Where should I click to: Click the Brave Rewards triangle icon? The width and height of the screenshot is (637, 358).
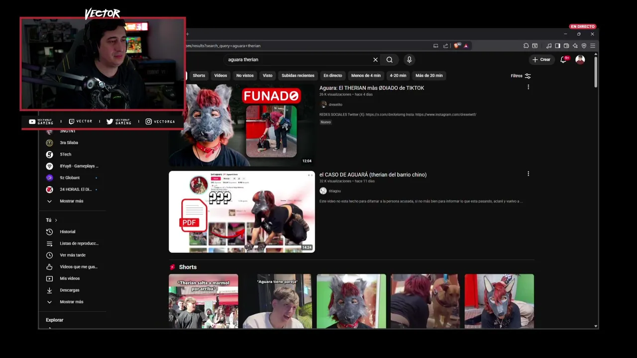coord(466,46)
